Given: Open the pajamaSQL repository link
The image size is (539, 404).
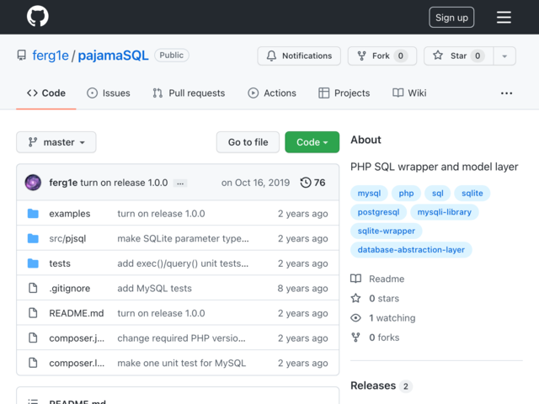Looking at the screenshot, I should tap(113, 56).
